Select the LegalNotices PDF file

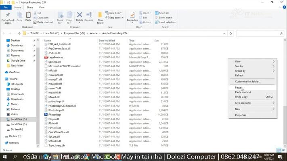coord(55,57)
